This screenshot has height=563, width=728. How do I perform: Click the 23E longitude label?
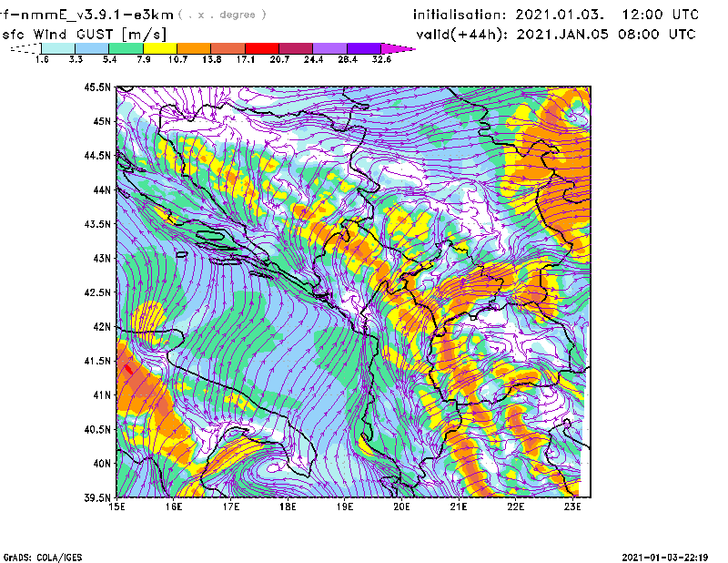tap(572, 507)
